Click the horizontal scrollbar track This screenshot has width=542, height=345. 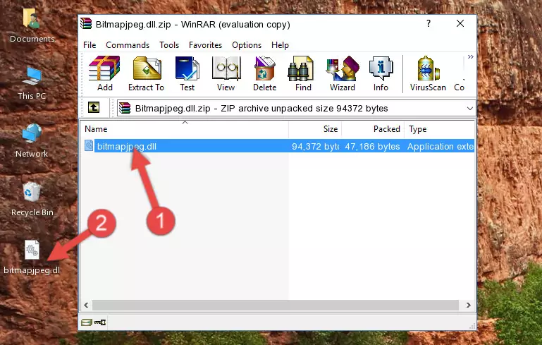tap(276, 305)
